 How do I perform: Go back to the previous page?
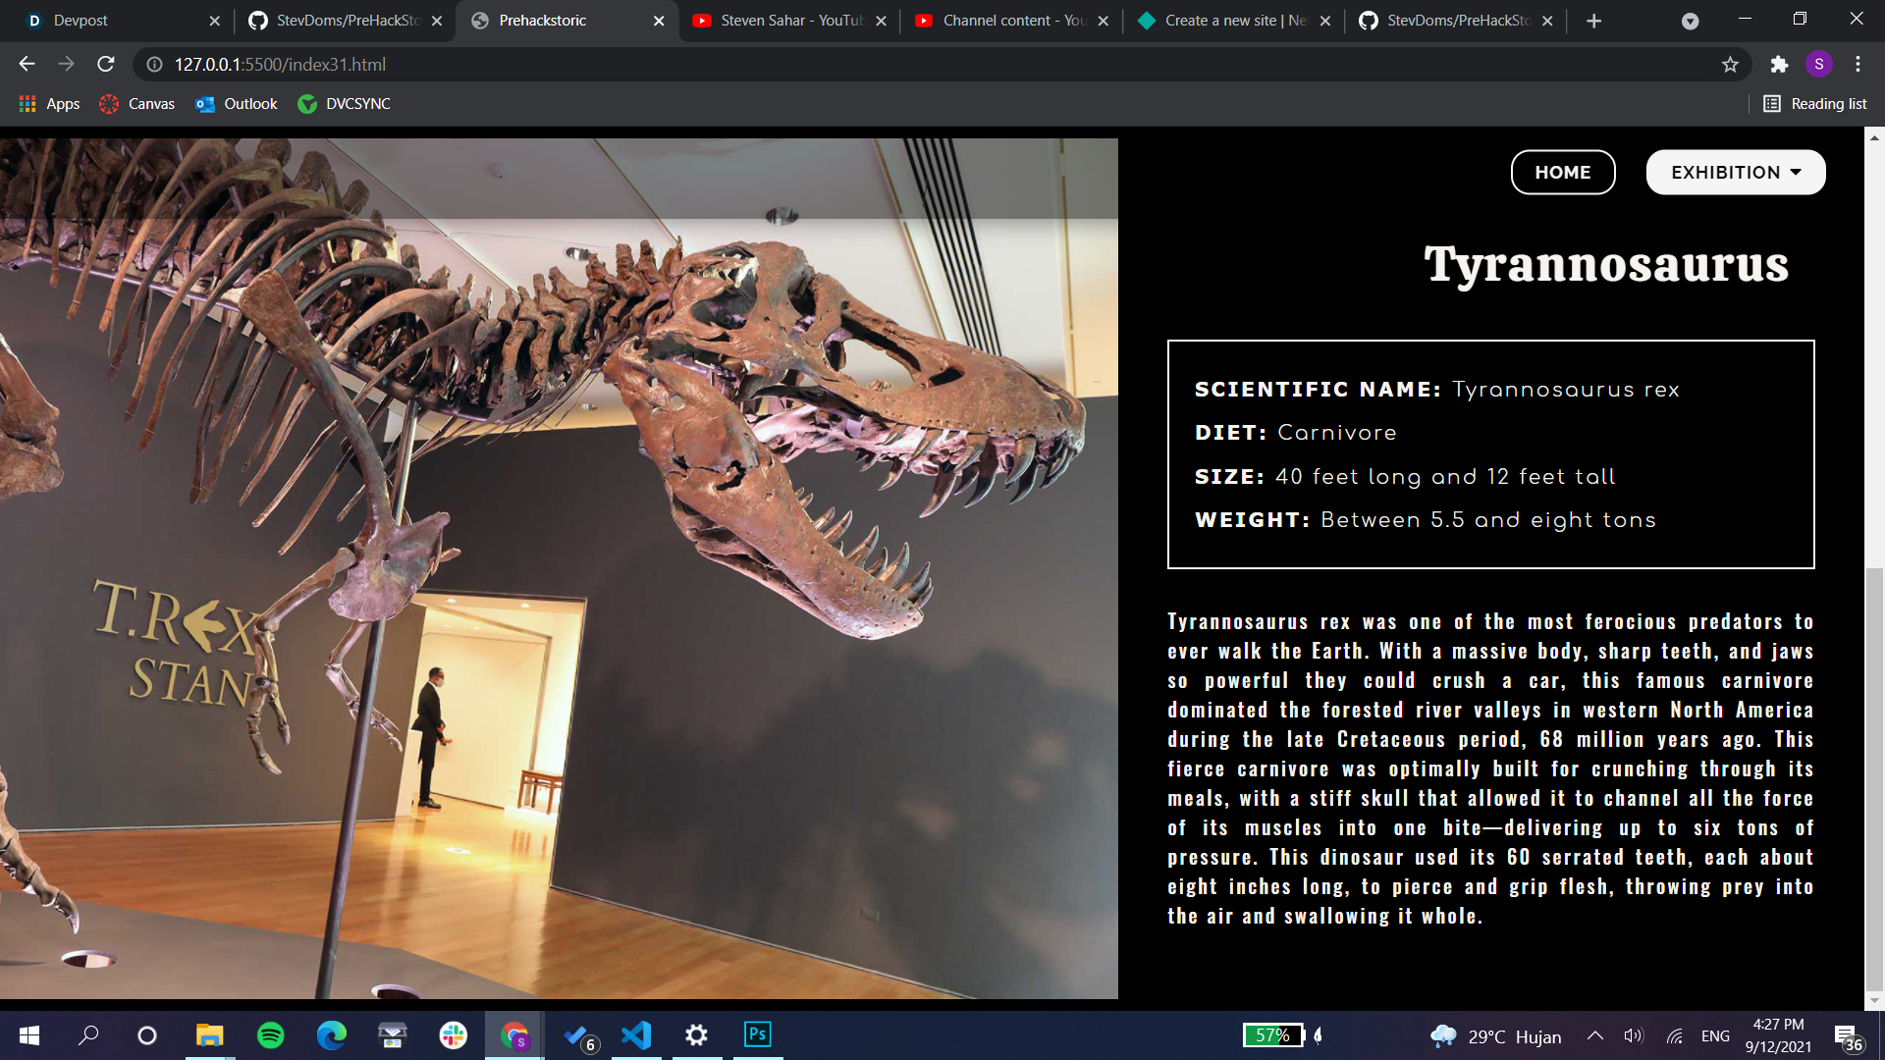tap(27, 65)
